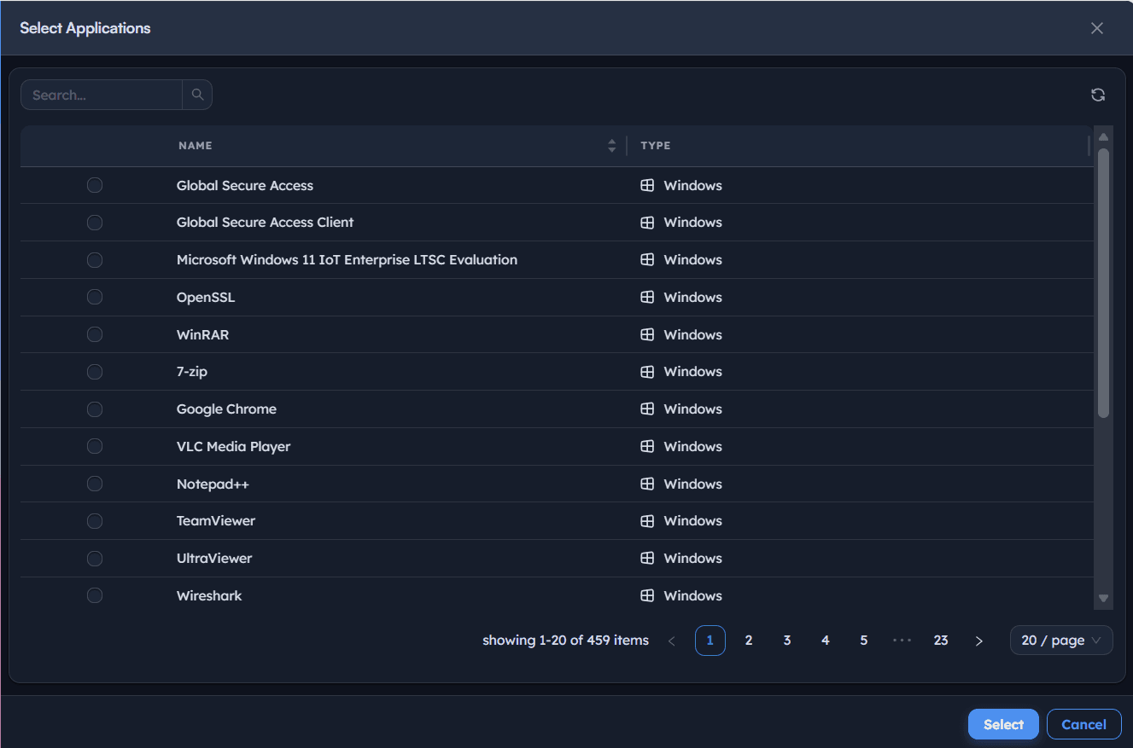Viewport: 1133px width, 748px height.
Task: Click the table vertical scrollbar thumb
Action: pos(1103,283)
